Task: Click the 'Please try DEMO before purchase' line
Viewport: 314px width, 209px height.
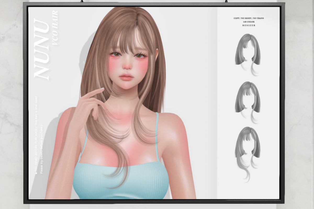Action: tap(41, 150)
